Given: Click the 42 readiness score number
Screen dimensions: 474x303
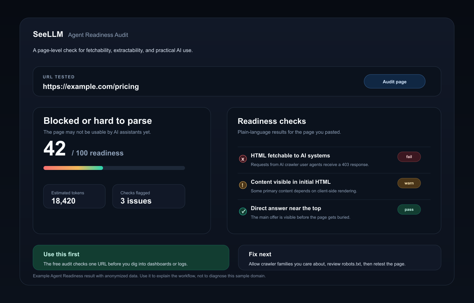Looking at the screenshot, I should [55, 149].
